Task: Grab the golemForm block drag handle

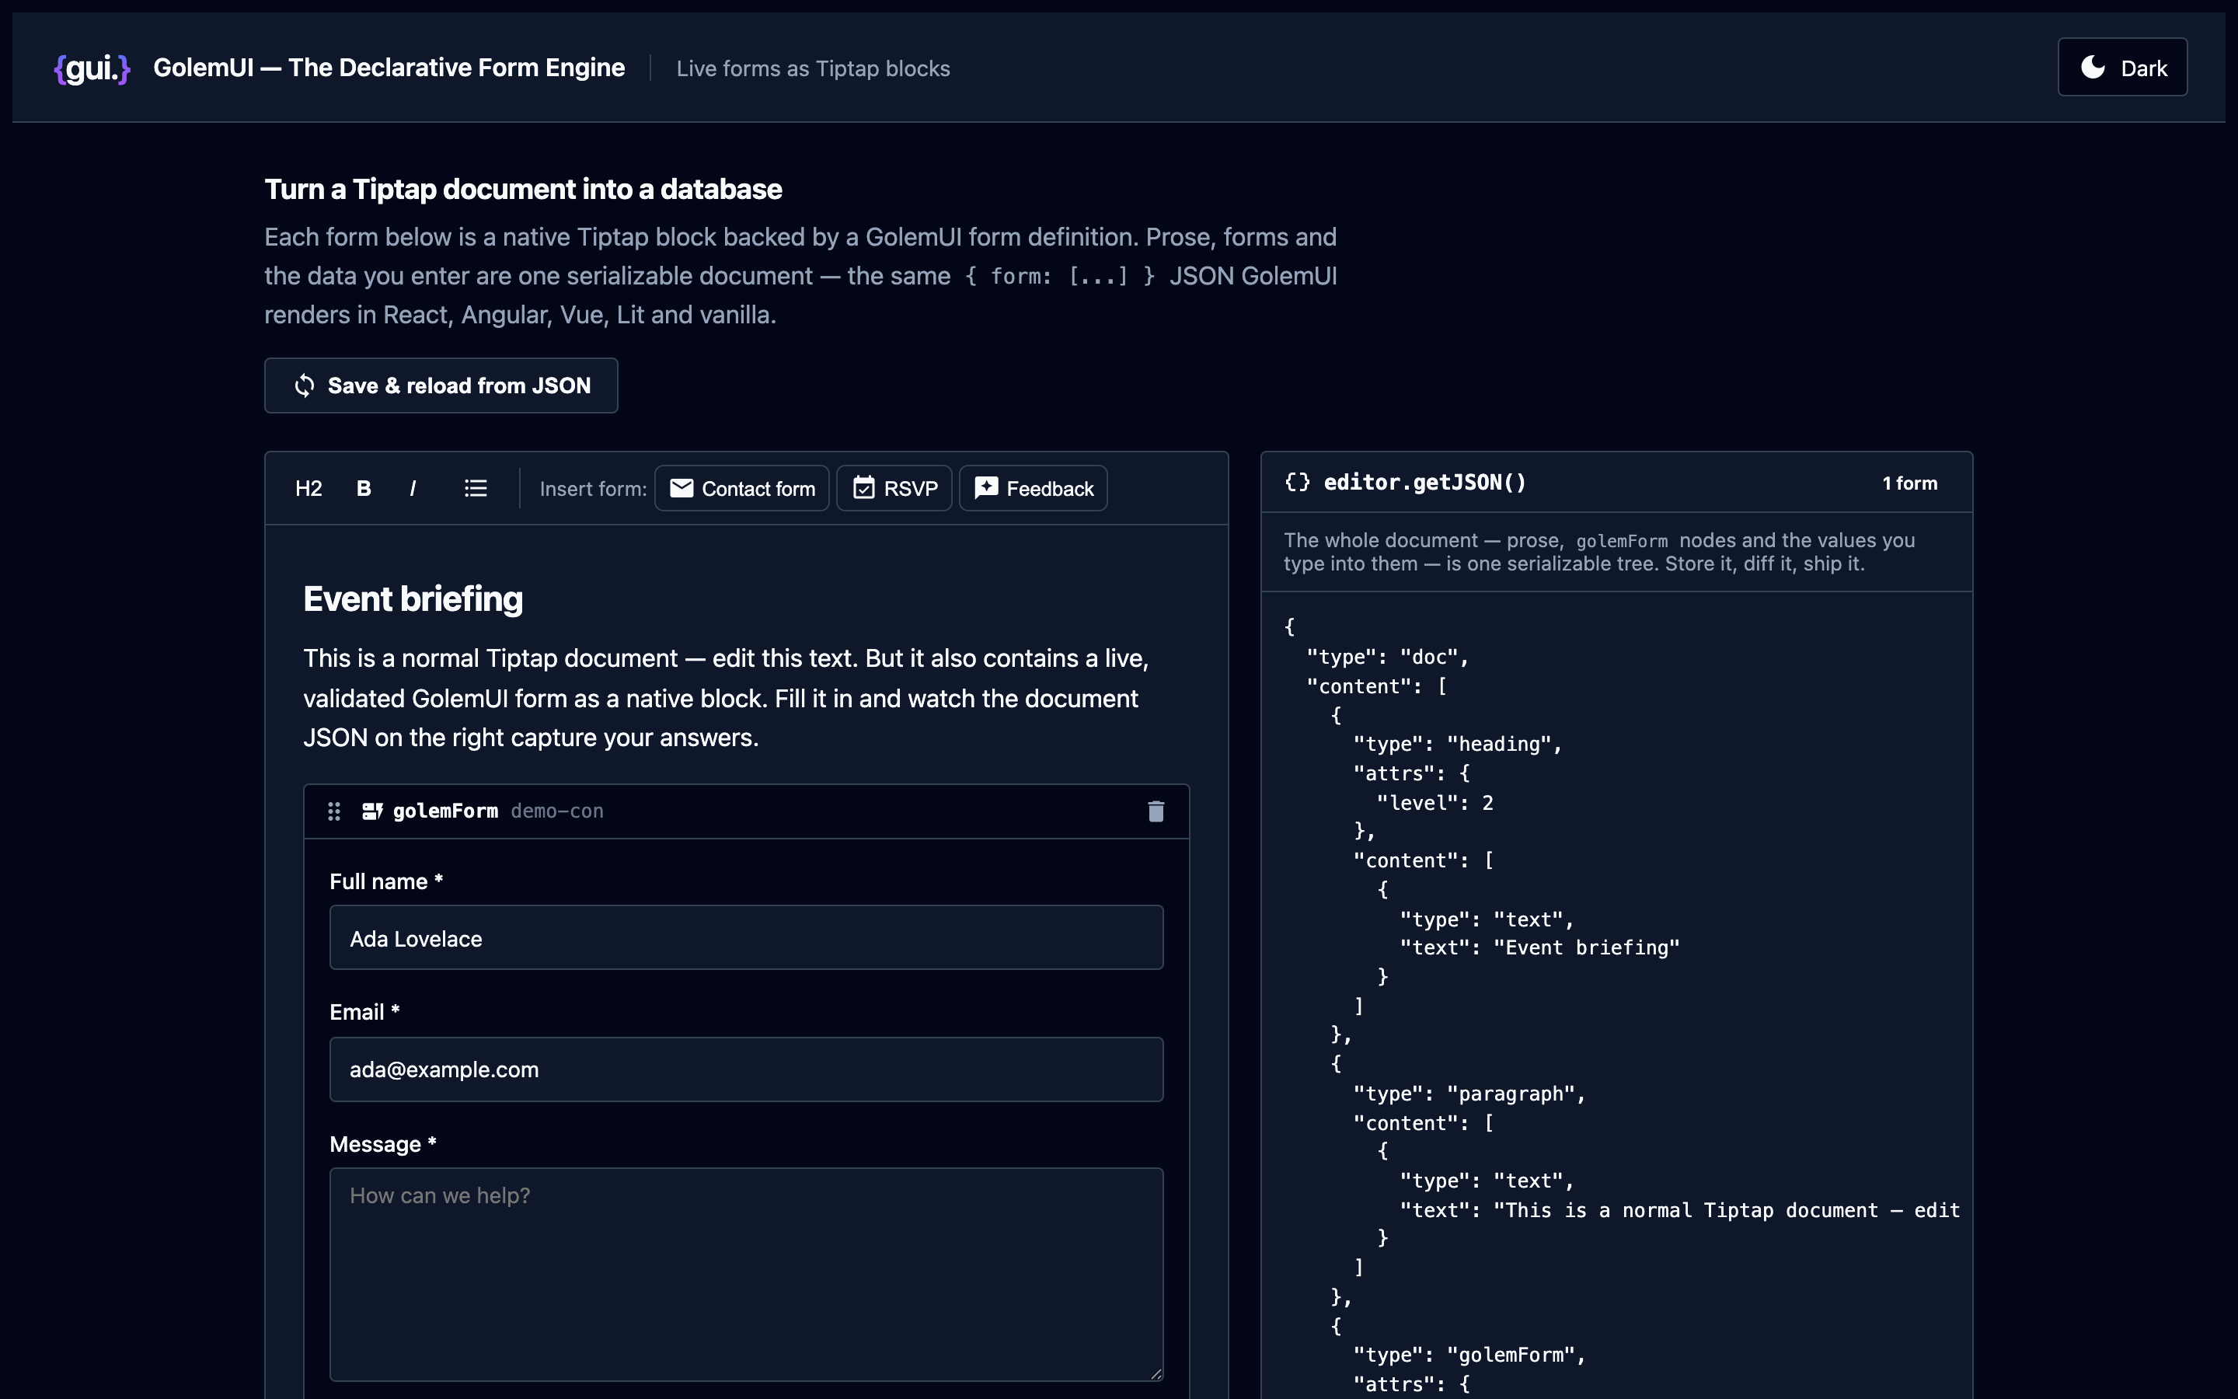Action: [334, 811]
